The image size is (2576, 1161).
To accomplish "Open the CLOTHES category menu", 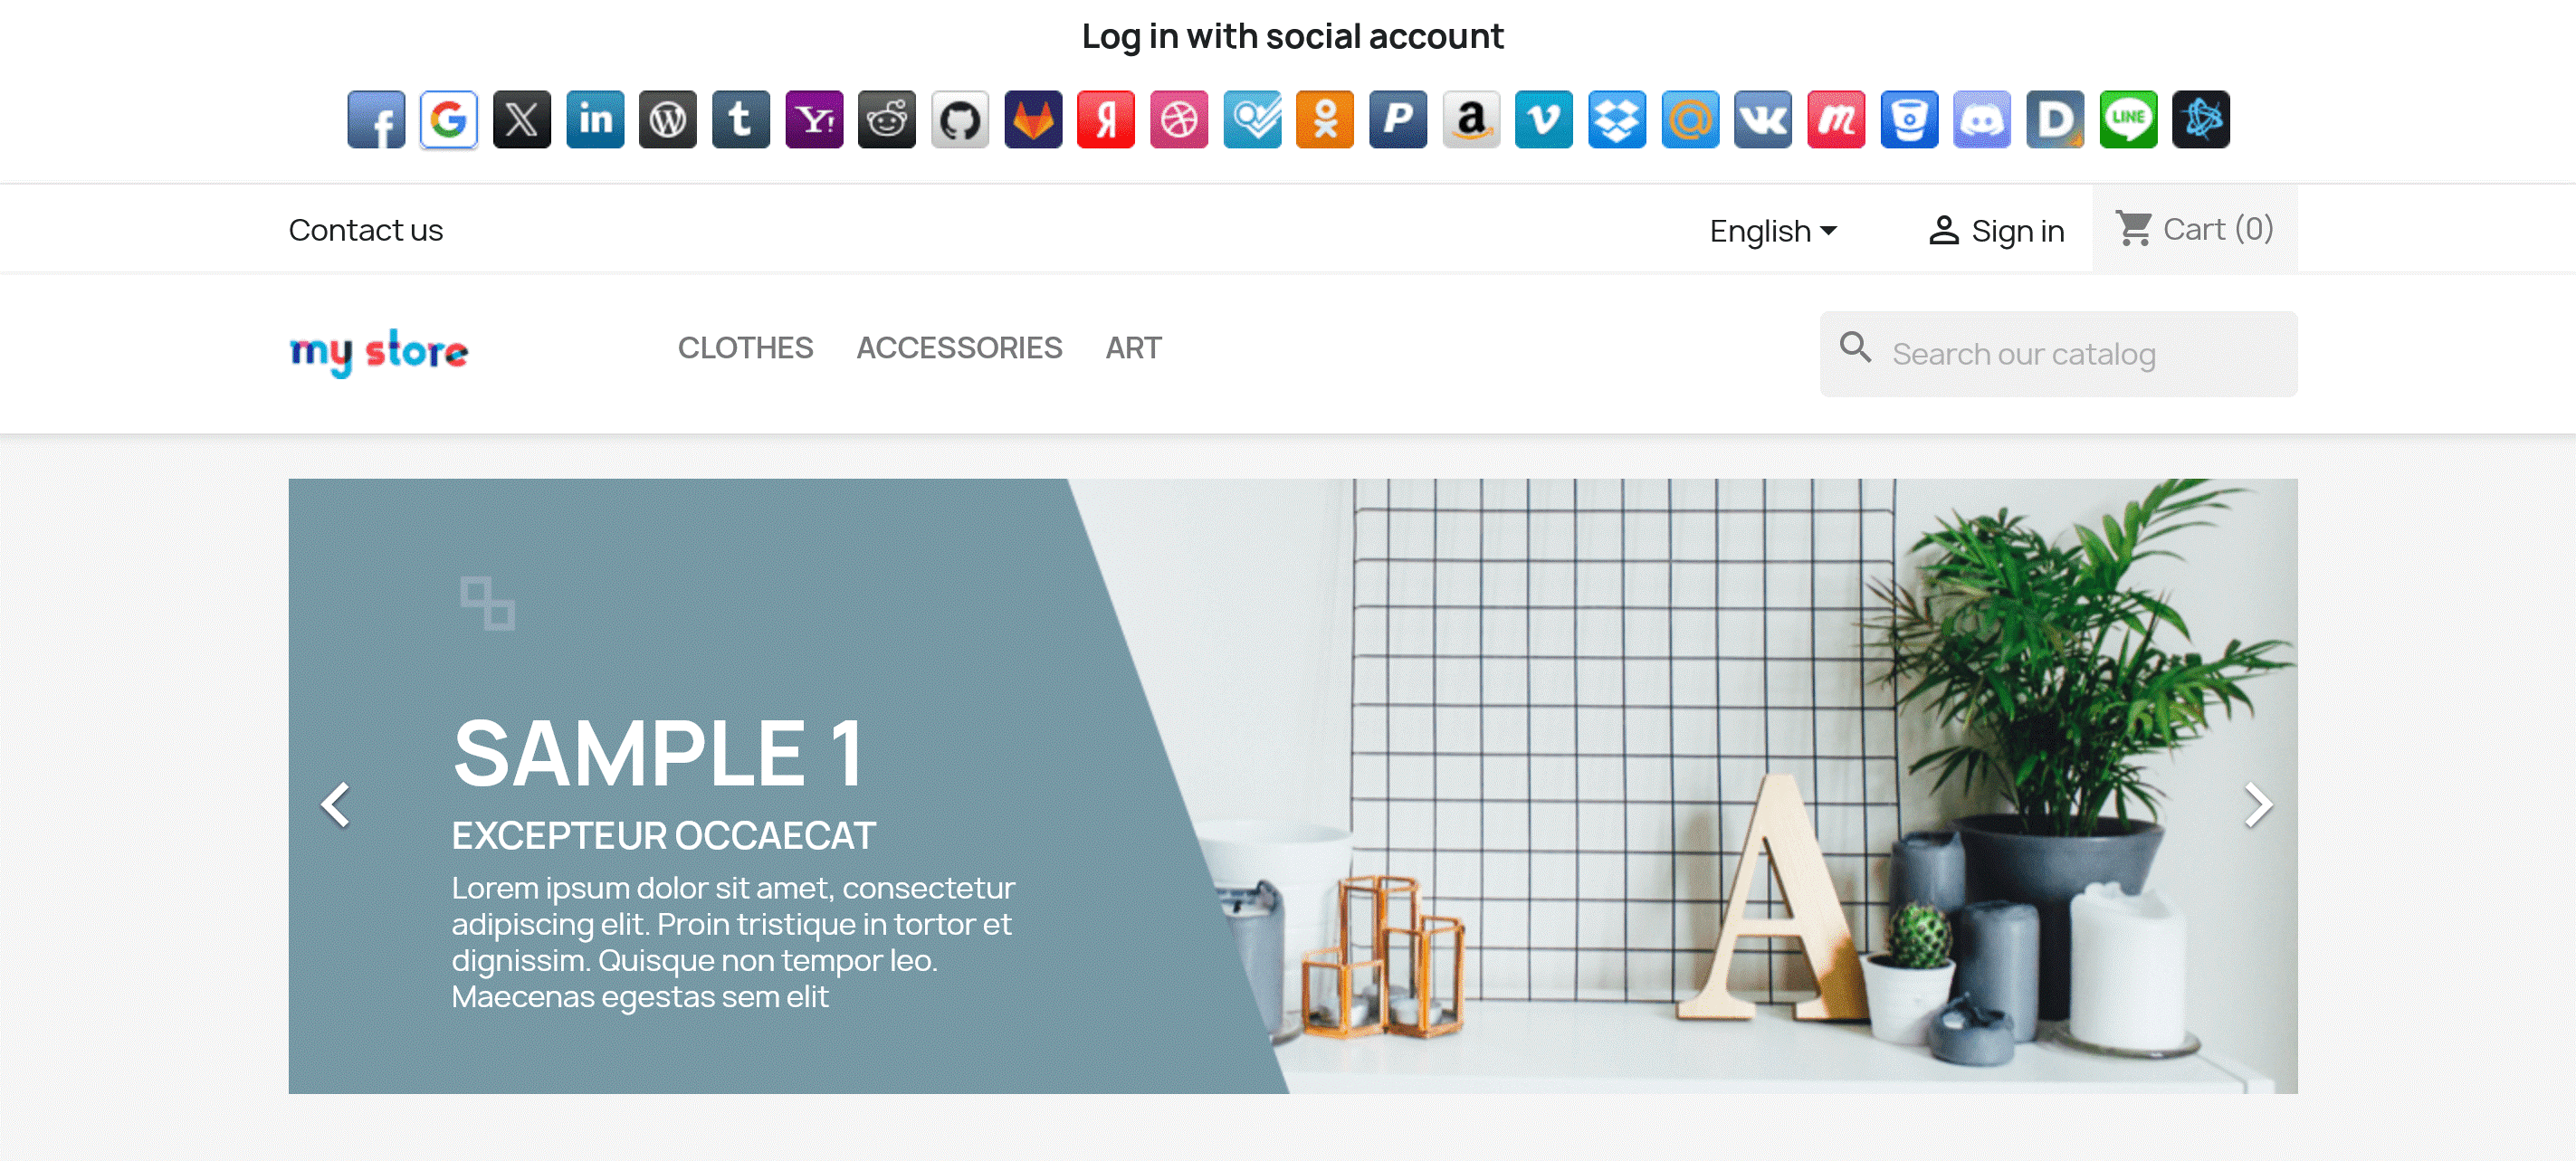I will point(745,348).
